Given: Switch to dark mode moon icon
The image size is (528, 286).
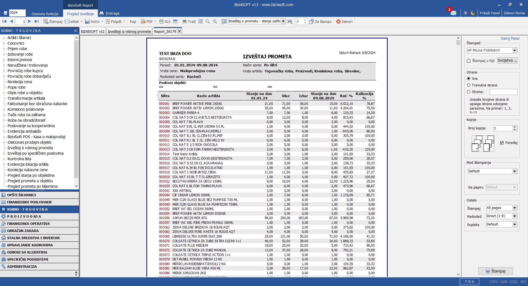Looking at the screenshot, I should pyautogui.click(x=473, y=13).
